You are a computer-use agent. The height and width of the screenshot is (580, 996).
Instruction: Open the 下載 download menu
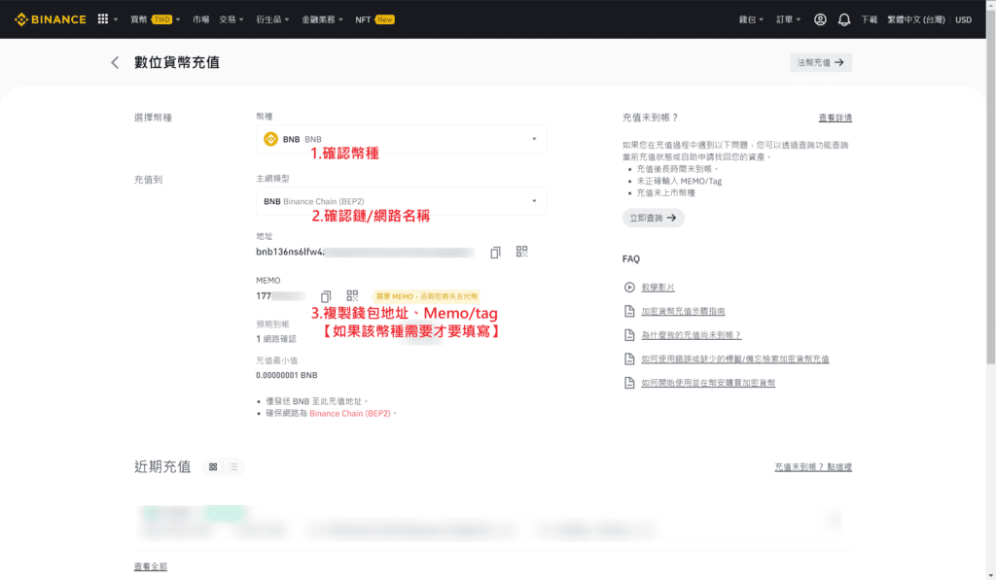tap(869, 19)
